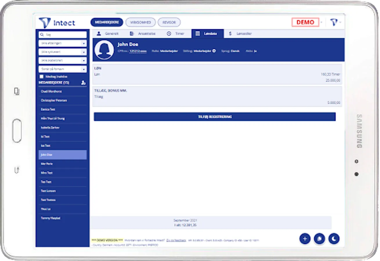Select employee Iza Test
This screenshot has height=261, width=380.
pyautogui.click(x=62, y=146)
